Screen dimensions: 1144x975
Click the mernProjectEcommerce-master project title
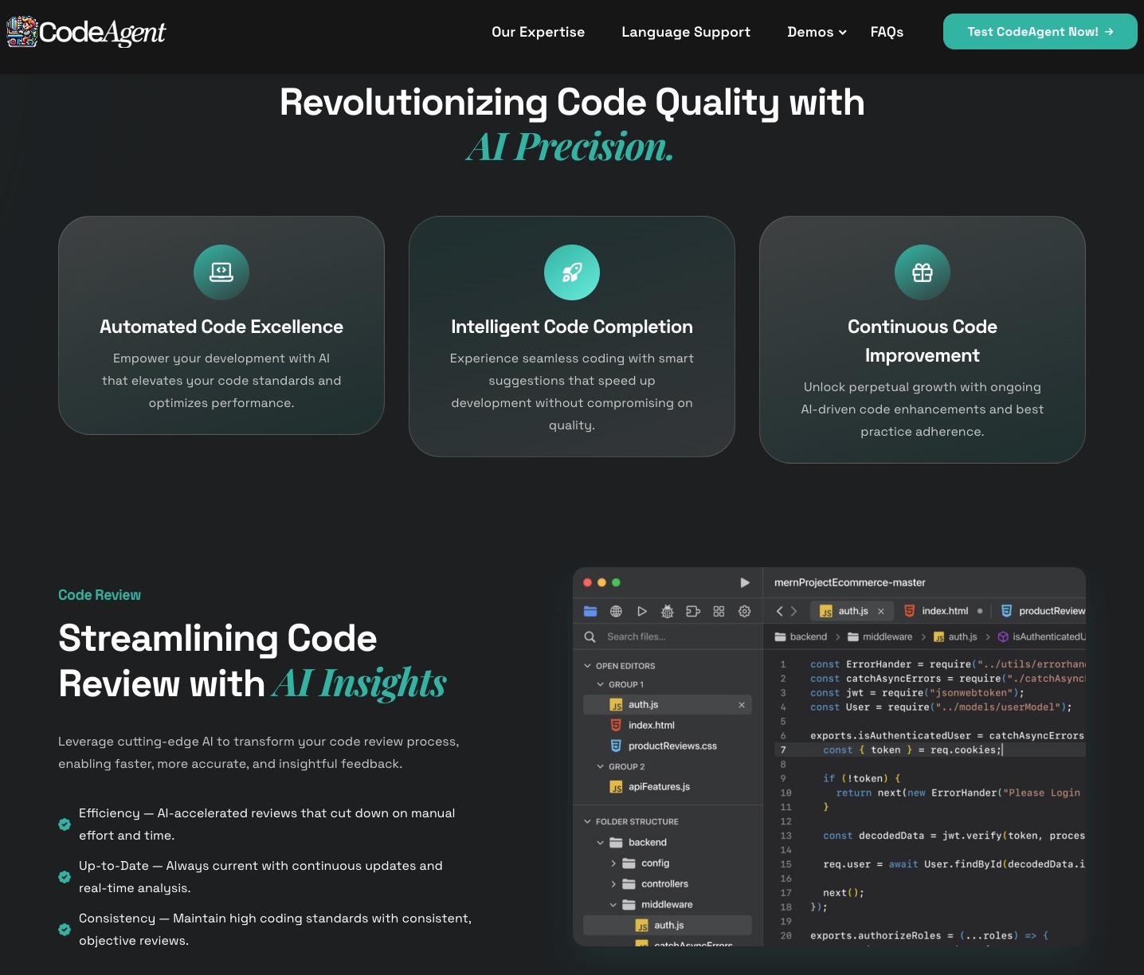pos(850,582)
